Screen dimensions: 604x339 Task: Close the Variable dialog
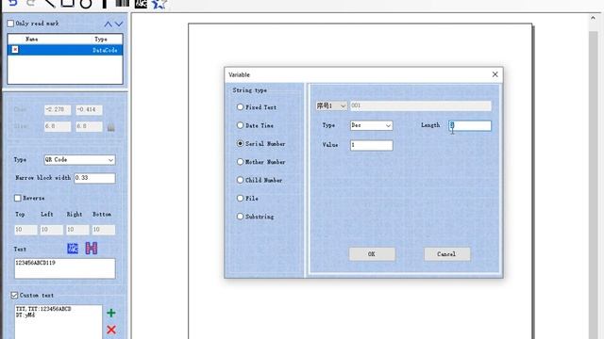coord(495,74)
